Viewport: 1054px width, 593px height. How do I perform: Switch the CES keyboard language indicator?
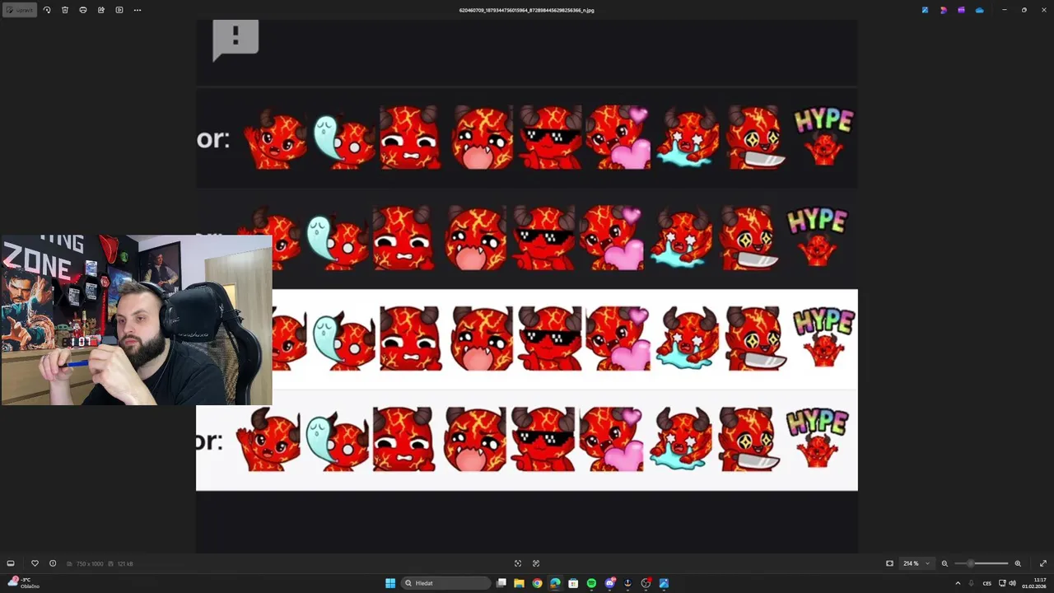(987, 583)
